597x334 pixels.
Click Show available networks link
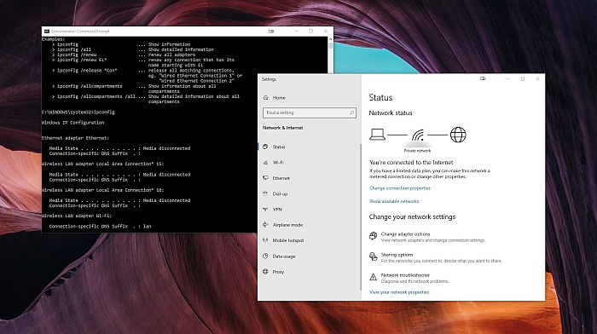tap(394, 201)
